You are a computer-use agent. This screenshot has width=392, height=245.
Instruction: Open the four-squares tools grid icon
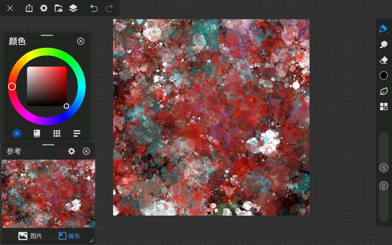coord(383,107)
